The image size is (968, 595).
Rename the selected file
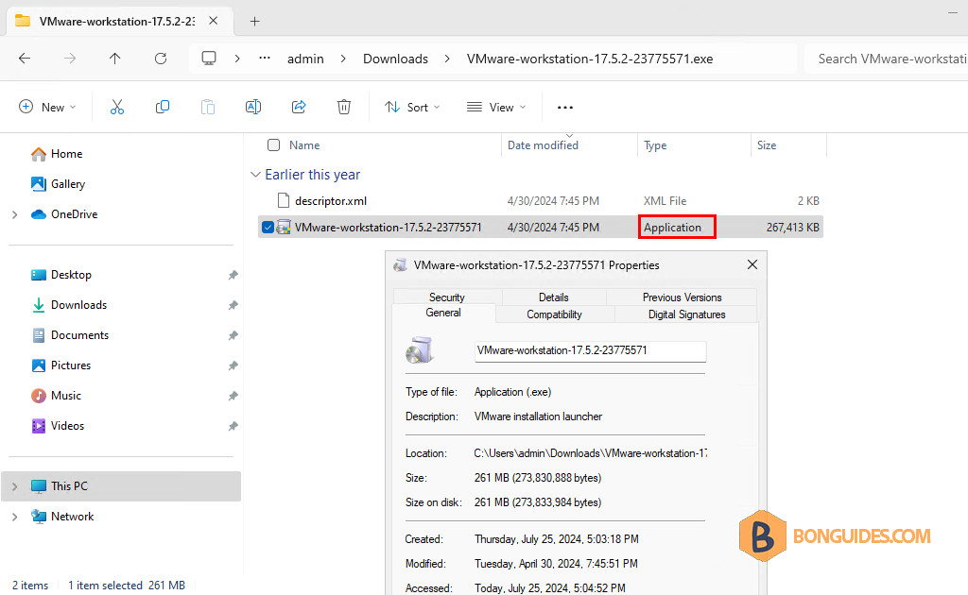pos(253,108)
